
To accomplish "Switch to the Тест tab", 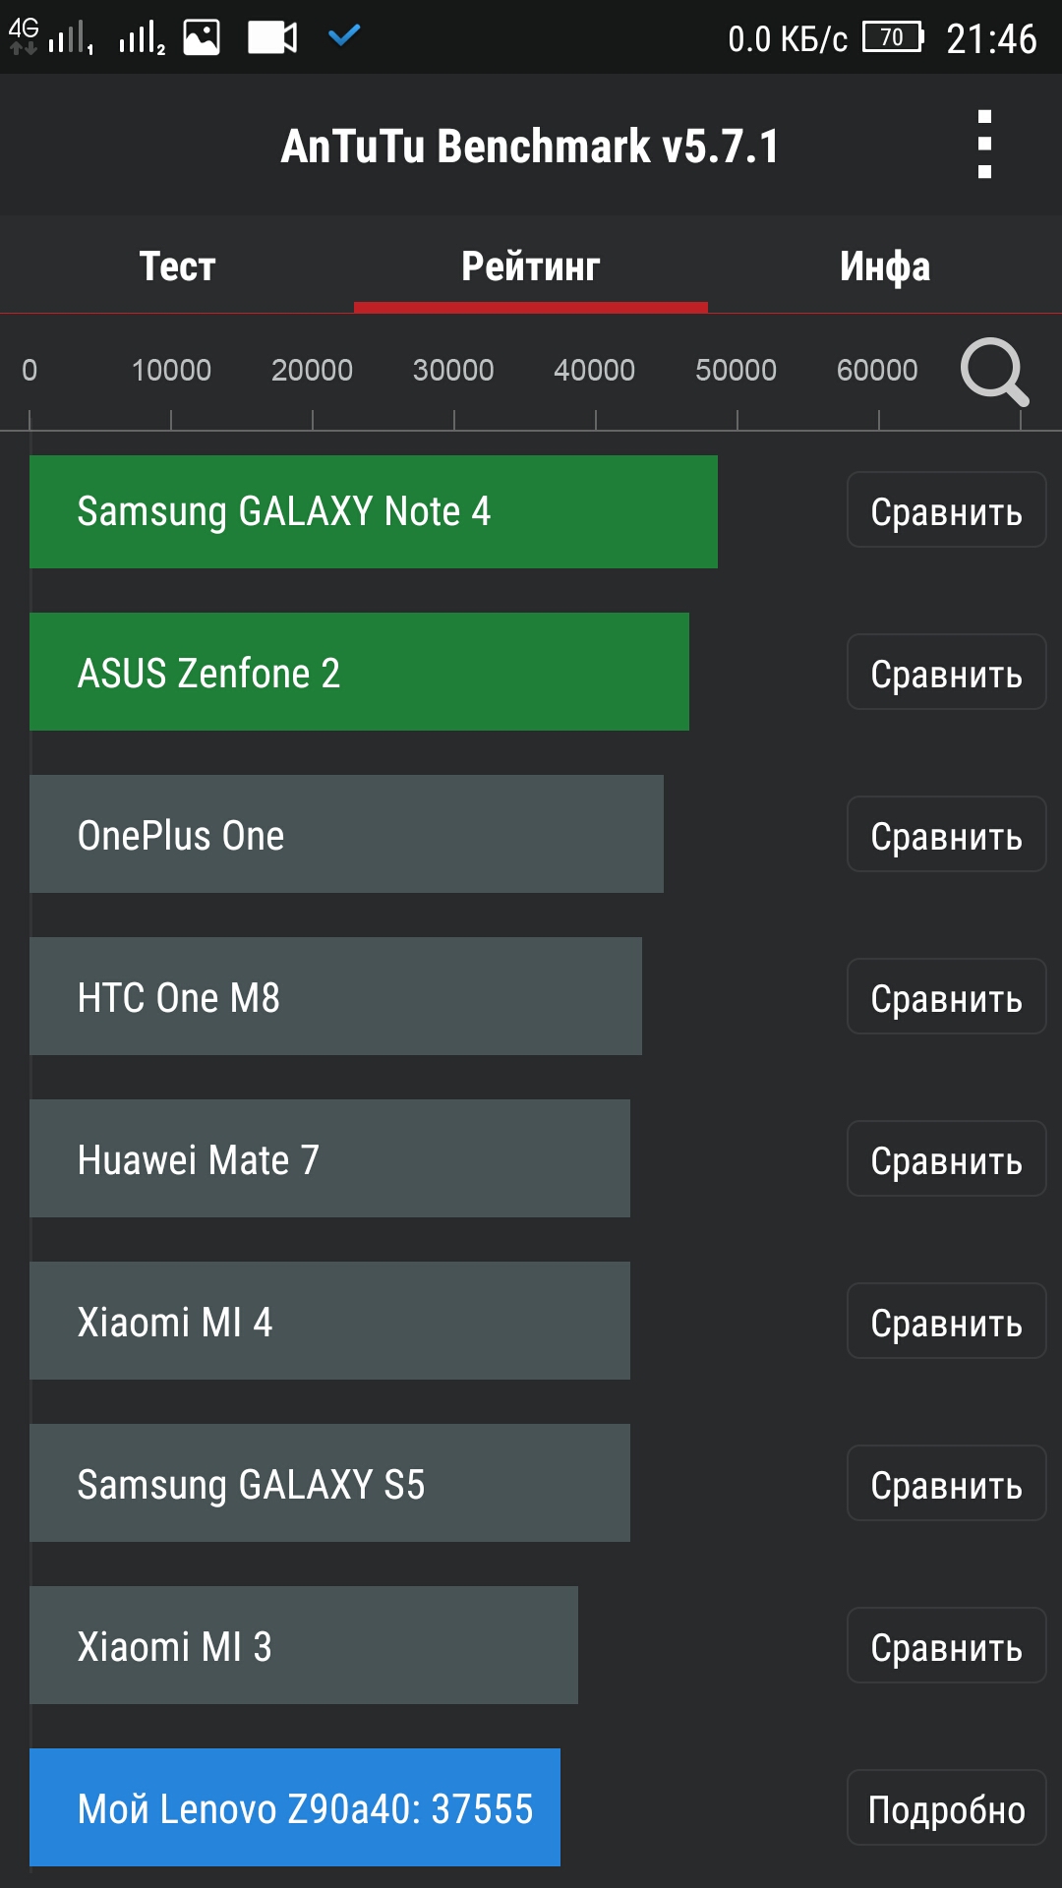I will point(177,265).
